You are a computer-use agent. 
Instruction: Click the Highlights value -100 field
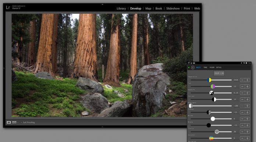tap(236, 106)
